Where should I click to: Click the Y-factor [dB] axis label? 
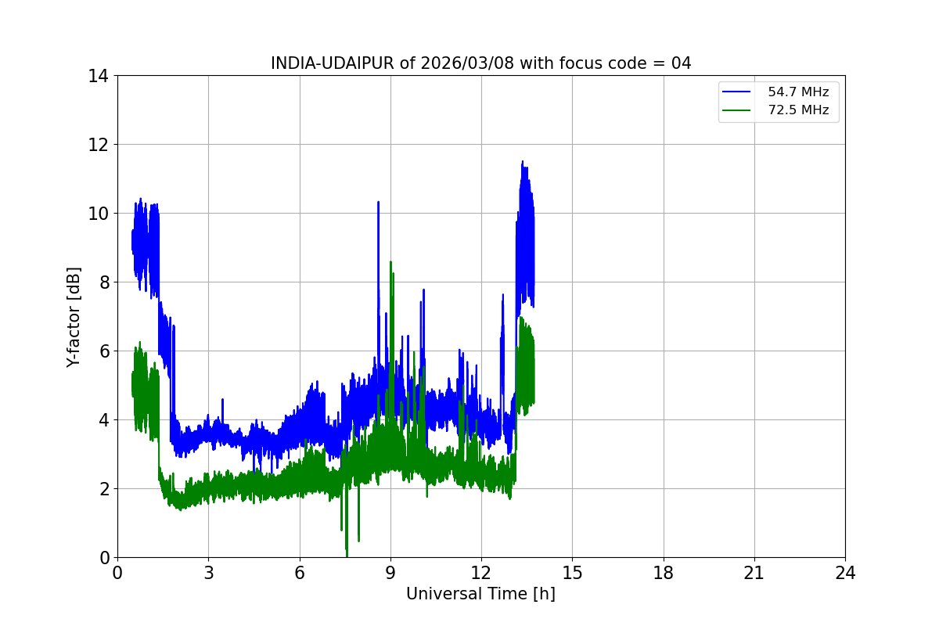[x=74, y=317]
